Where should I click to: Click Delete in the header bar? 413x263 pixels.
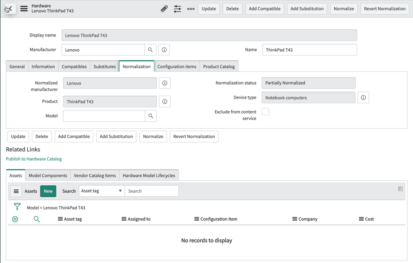coord(233,9)
